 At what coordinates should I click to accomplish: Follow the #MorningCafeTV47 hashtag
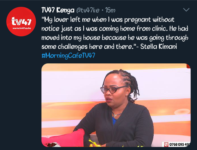68,55
